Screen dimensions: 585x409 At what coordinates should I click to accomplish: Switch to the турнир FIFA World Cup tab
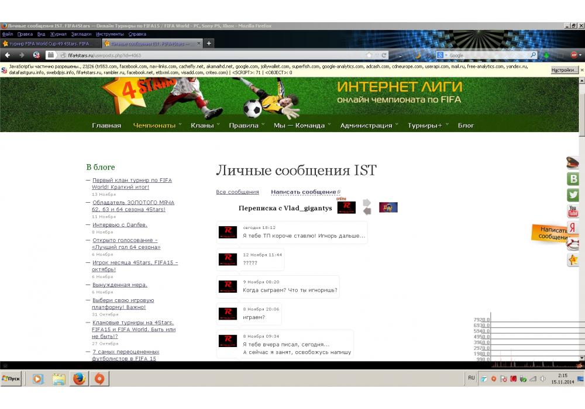point(51,44)
